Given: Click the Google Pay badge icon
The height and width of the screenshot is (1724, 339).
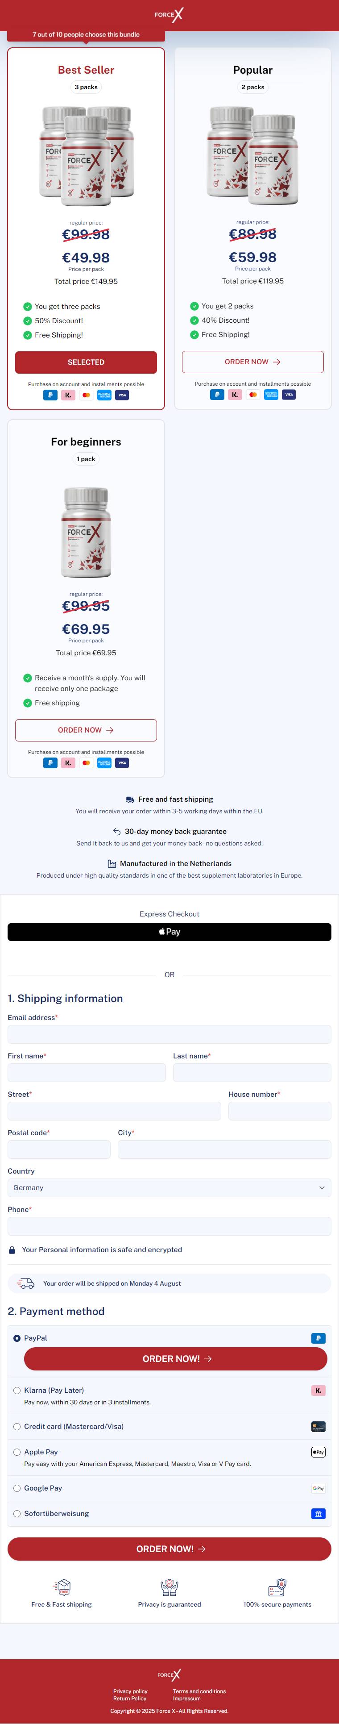Looking at the screenshot, I should coord(318,1488).
